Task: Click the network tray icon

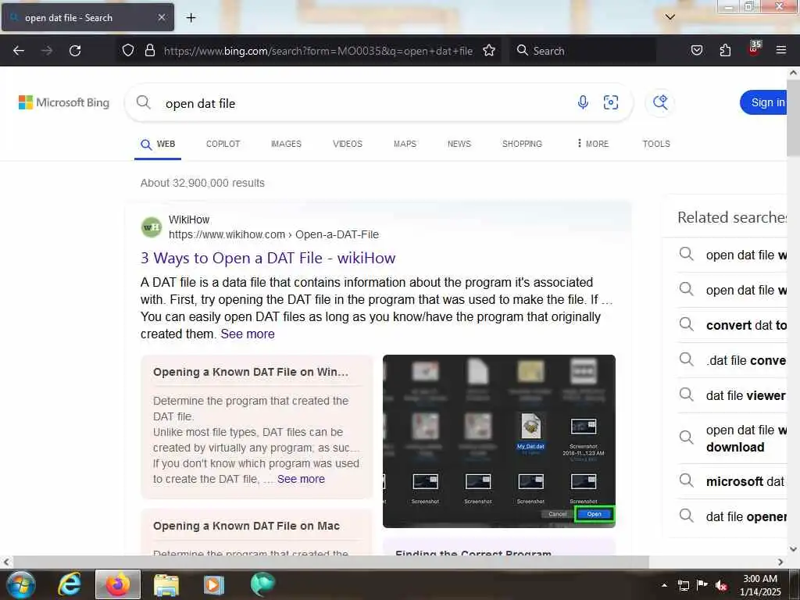Action: [x=683, y=585]
